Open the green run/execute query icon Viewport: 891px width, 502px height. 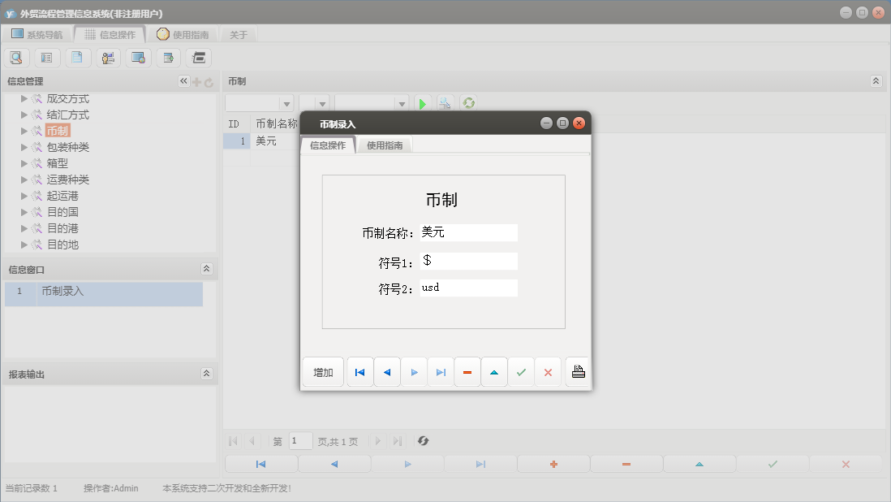coord(422,103)
